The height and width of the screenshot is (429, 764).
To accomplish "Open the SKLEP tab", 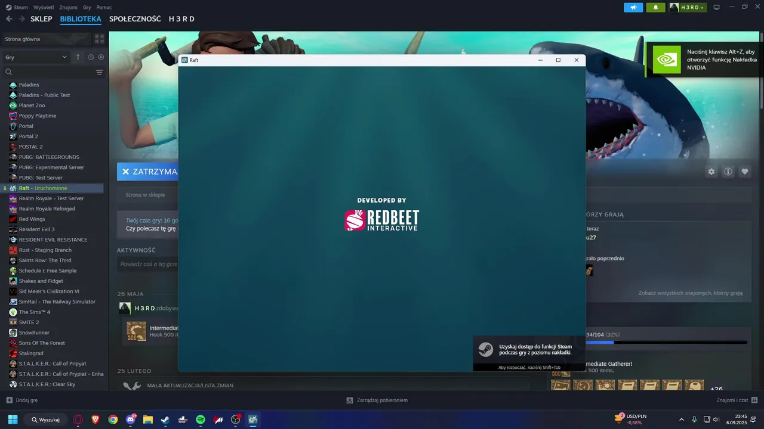I will 41,19.
